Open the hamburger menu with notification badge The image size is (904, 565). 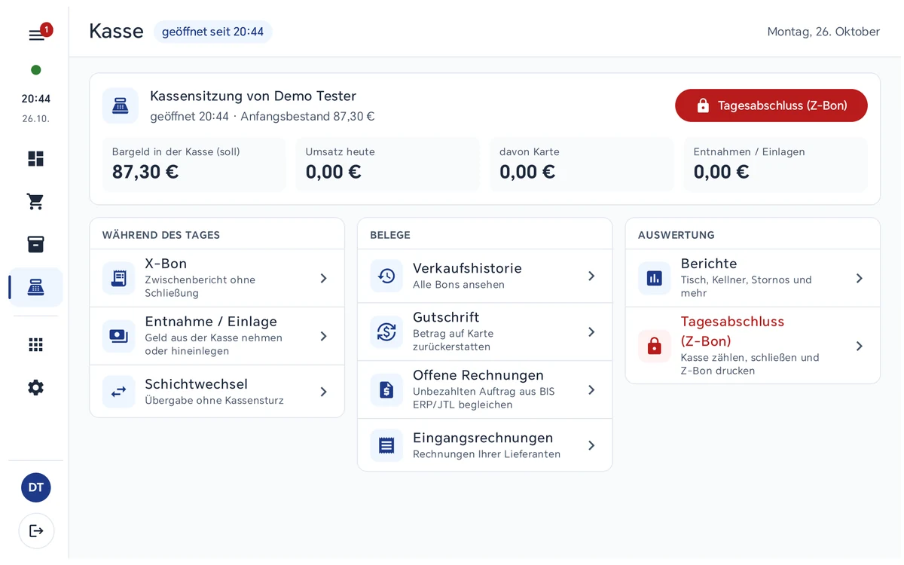[36, 35]
